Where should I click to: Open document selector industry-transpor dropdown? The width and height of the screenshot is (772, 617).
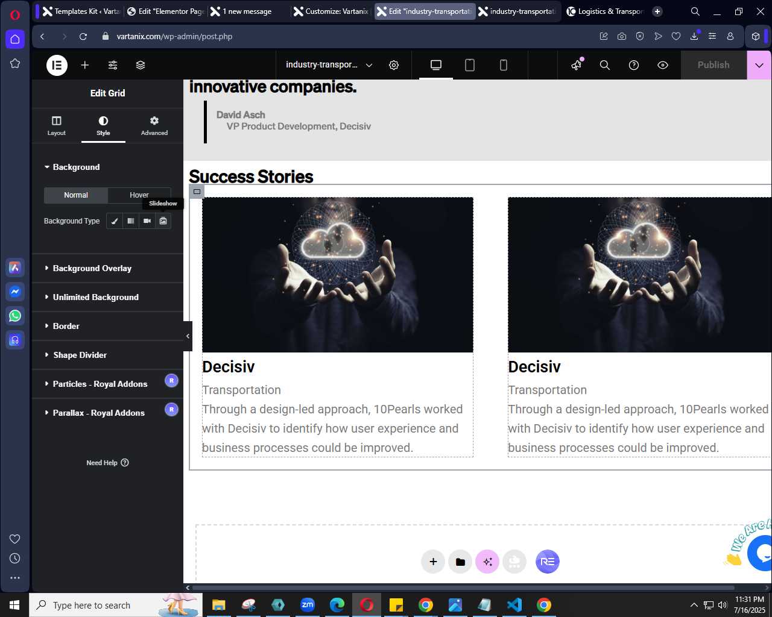tap(329, 65)
